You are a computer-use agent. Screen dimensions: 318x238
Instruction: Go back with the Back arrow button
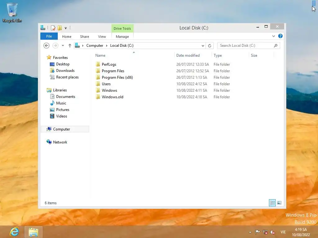click(47, 46)
